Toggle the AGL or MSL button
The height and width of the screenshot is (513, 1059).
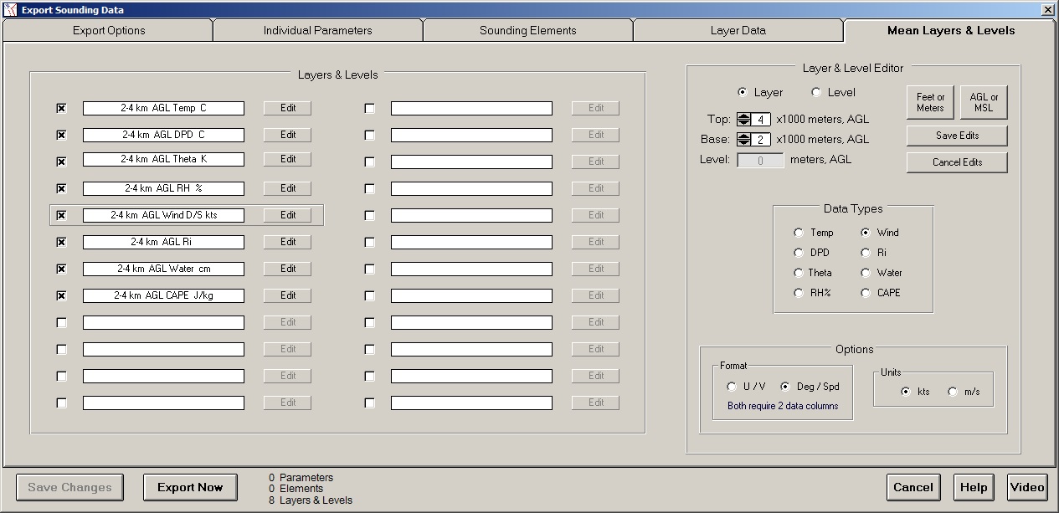(984, 102)
